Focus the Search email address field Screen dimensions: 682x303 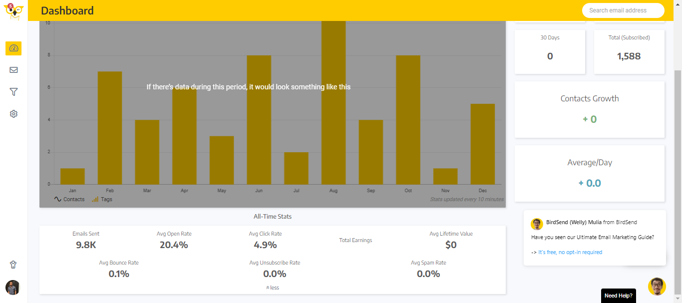pyautogui.click(x=623, y=10)
